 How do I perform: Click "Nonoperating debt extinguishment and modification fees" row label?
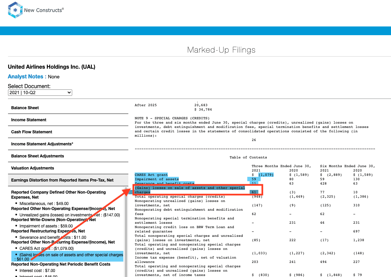[x=189, y=212]
